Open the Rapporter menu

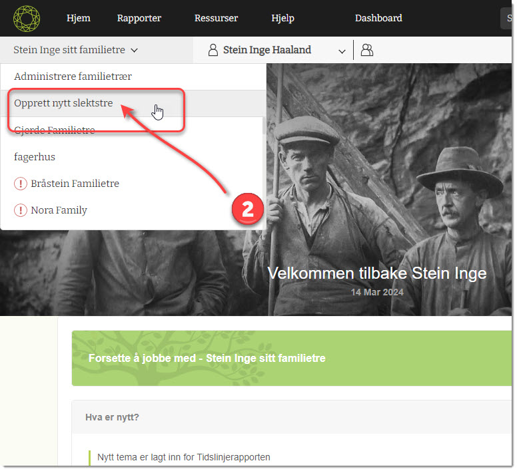pos(139,18)
